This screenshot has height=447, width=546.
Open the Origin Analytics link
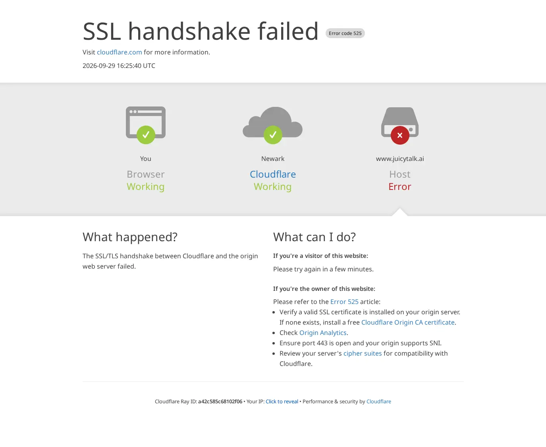tap(323, 333)
